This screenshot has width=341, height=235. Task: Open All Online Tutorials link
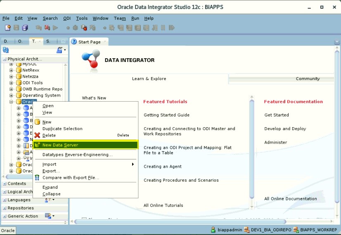163,205
